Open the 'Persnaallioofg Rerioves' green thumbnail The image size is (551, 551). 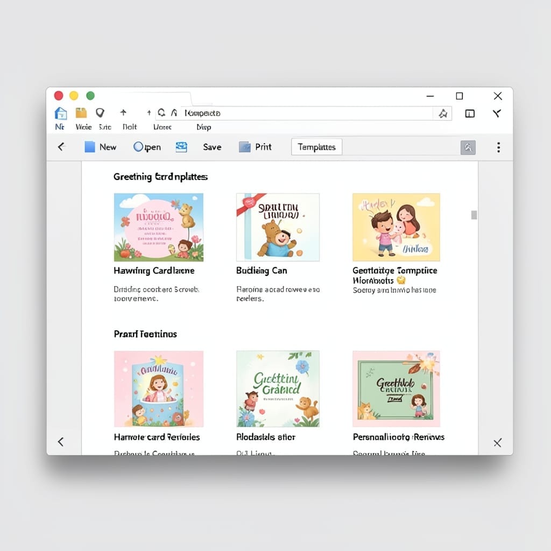tap(396, 388)
